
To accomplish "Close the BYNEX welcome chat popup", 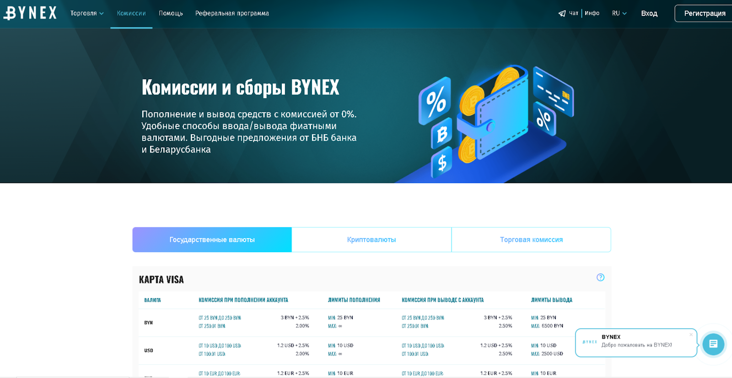I will tap(691, 335).
